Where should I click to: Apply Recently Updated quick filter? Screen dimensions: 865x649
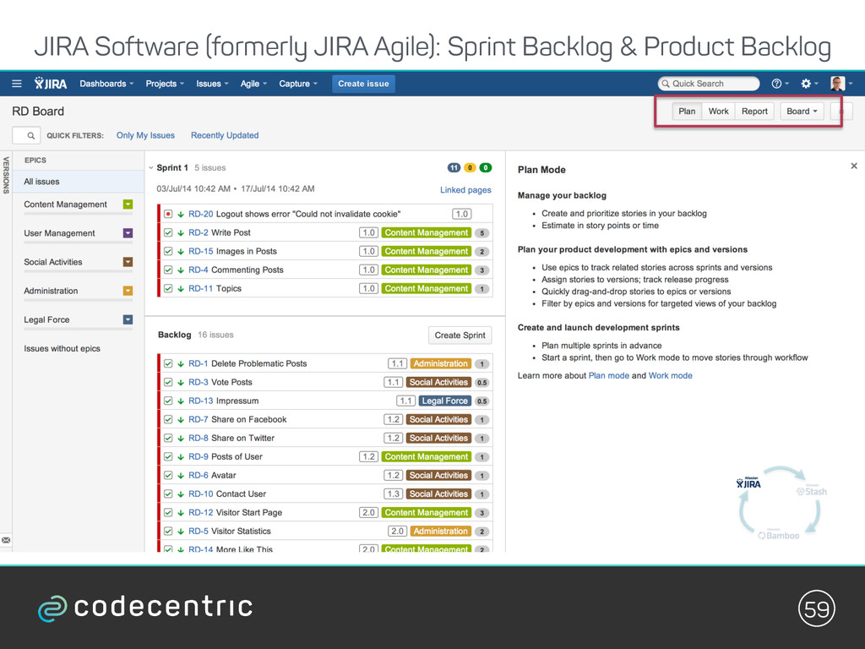[225, 135]
